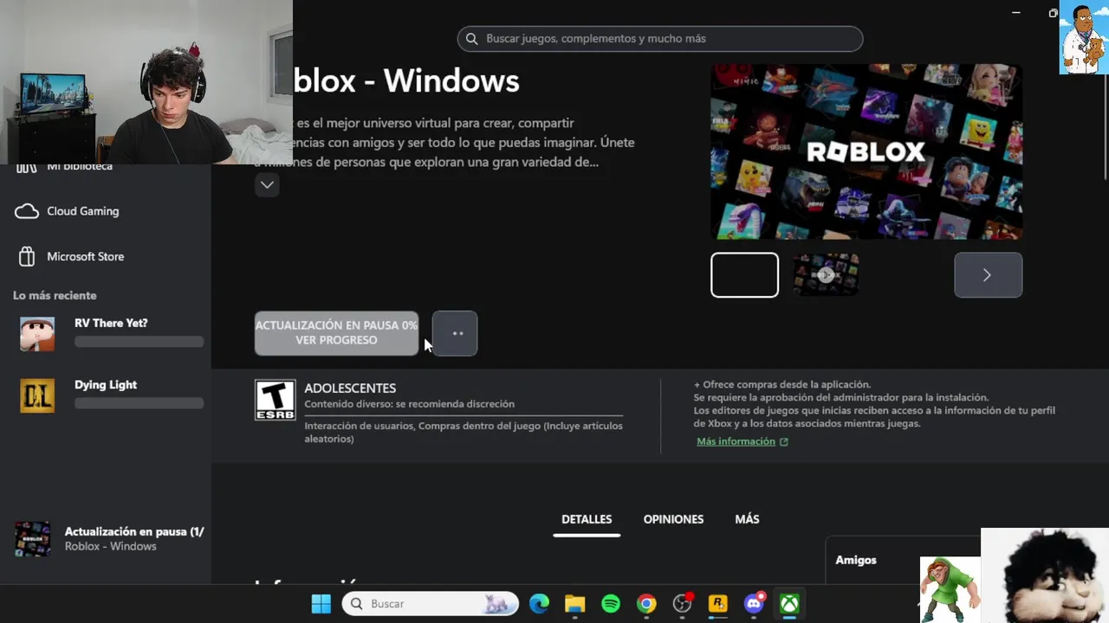Click the large Roblox banner image
This screenshot has height=623, width=1109.
pyautogui.click(x=866, y=151)
